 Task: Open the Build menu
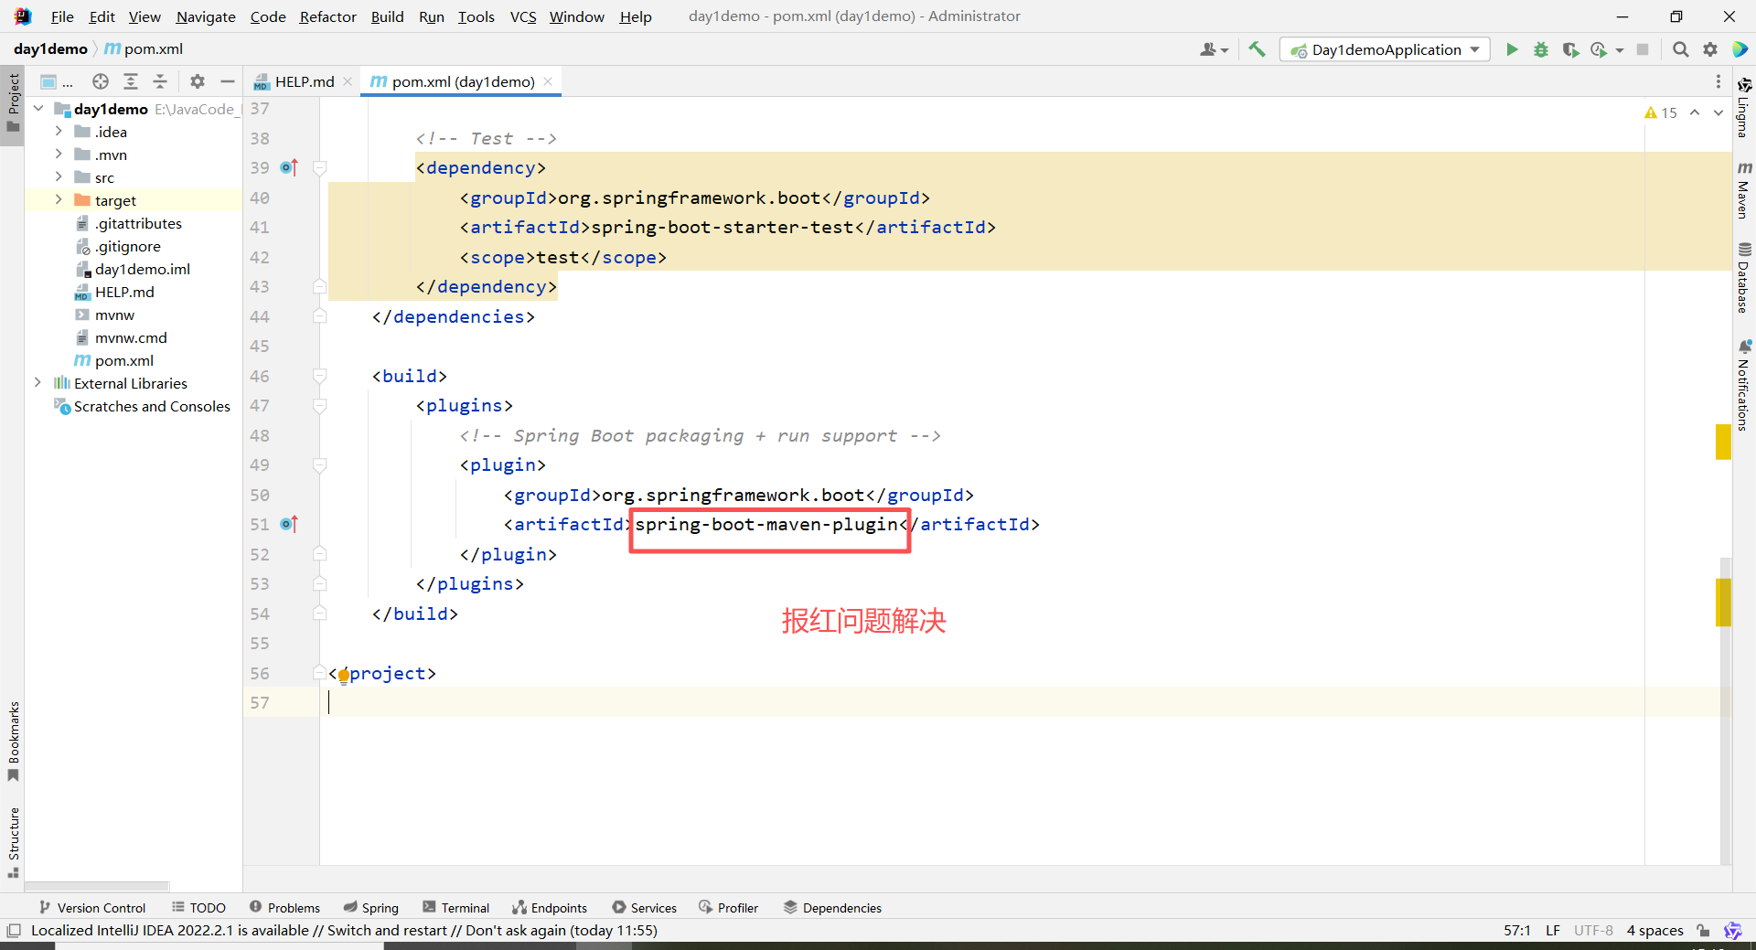[x=387, y=16]
